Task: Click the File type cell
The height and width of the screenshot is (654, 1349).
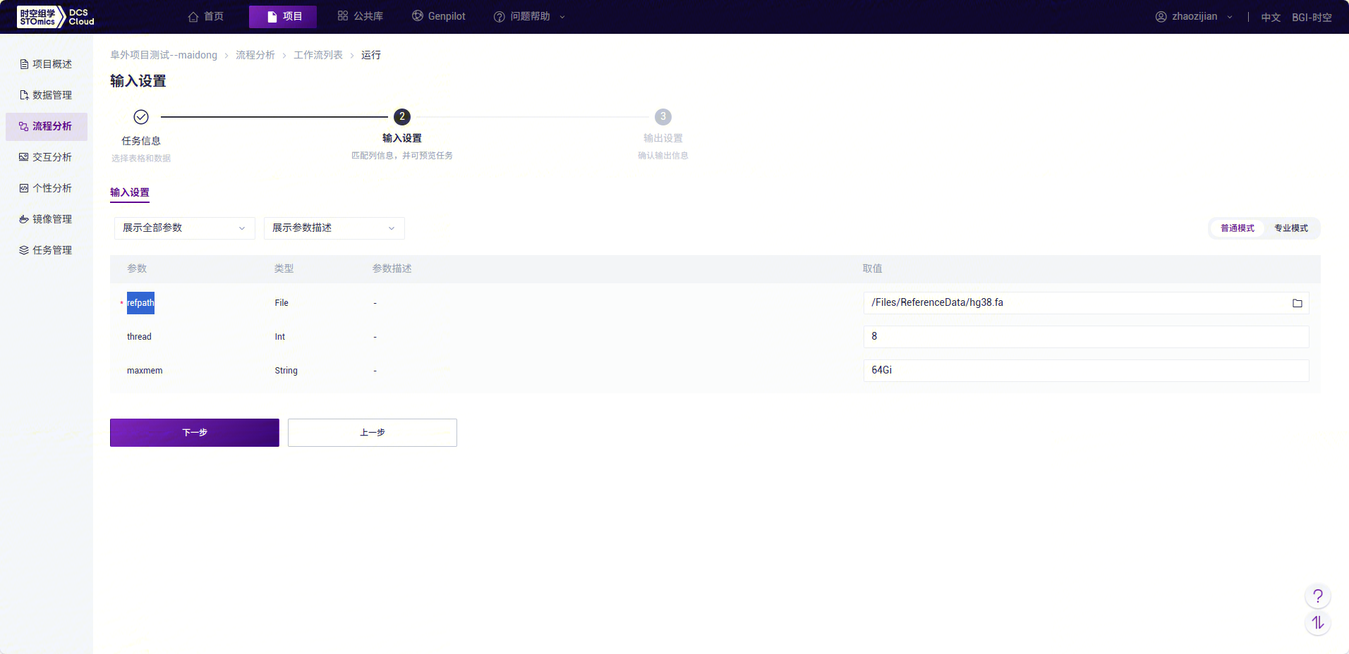Action: pyautogui.click(x=282, y=303)
